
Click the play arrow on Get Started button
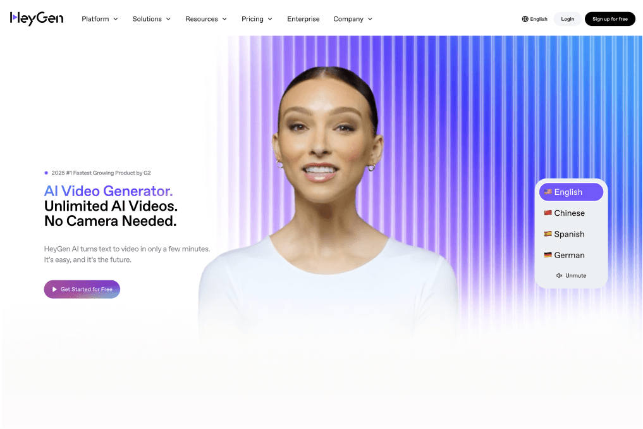[x=54, y=289]
